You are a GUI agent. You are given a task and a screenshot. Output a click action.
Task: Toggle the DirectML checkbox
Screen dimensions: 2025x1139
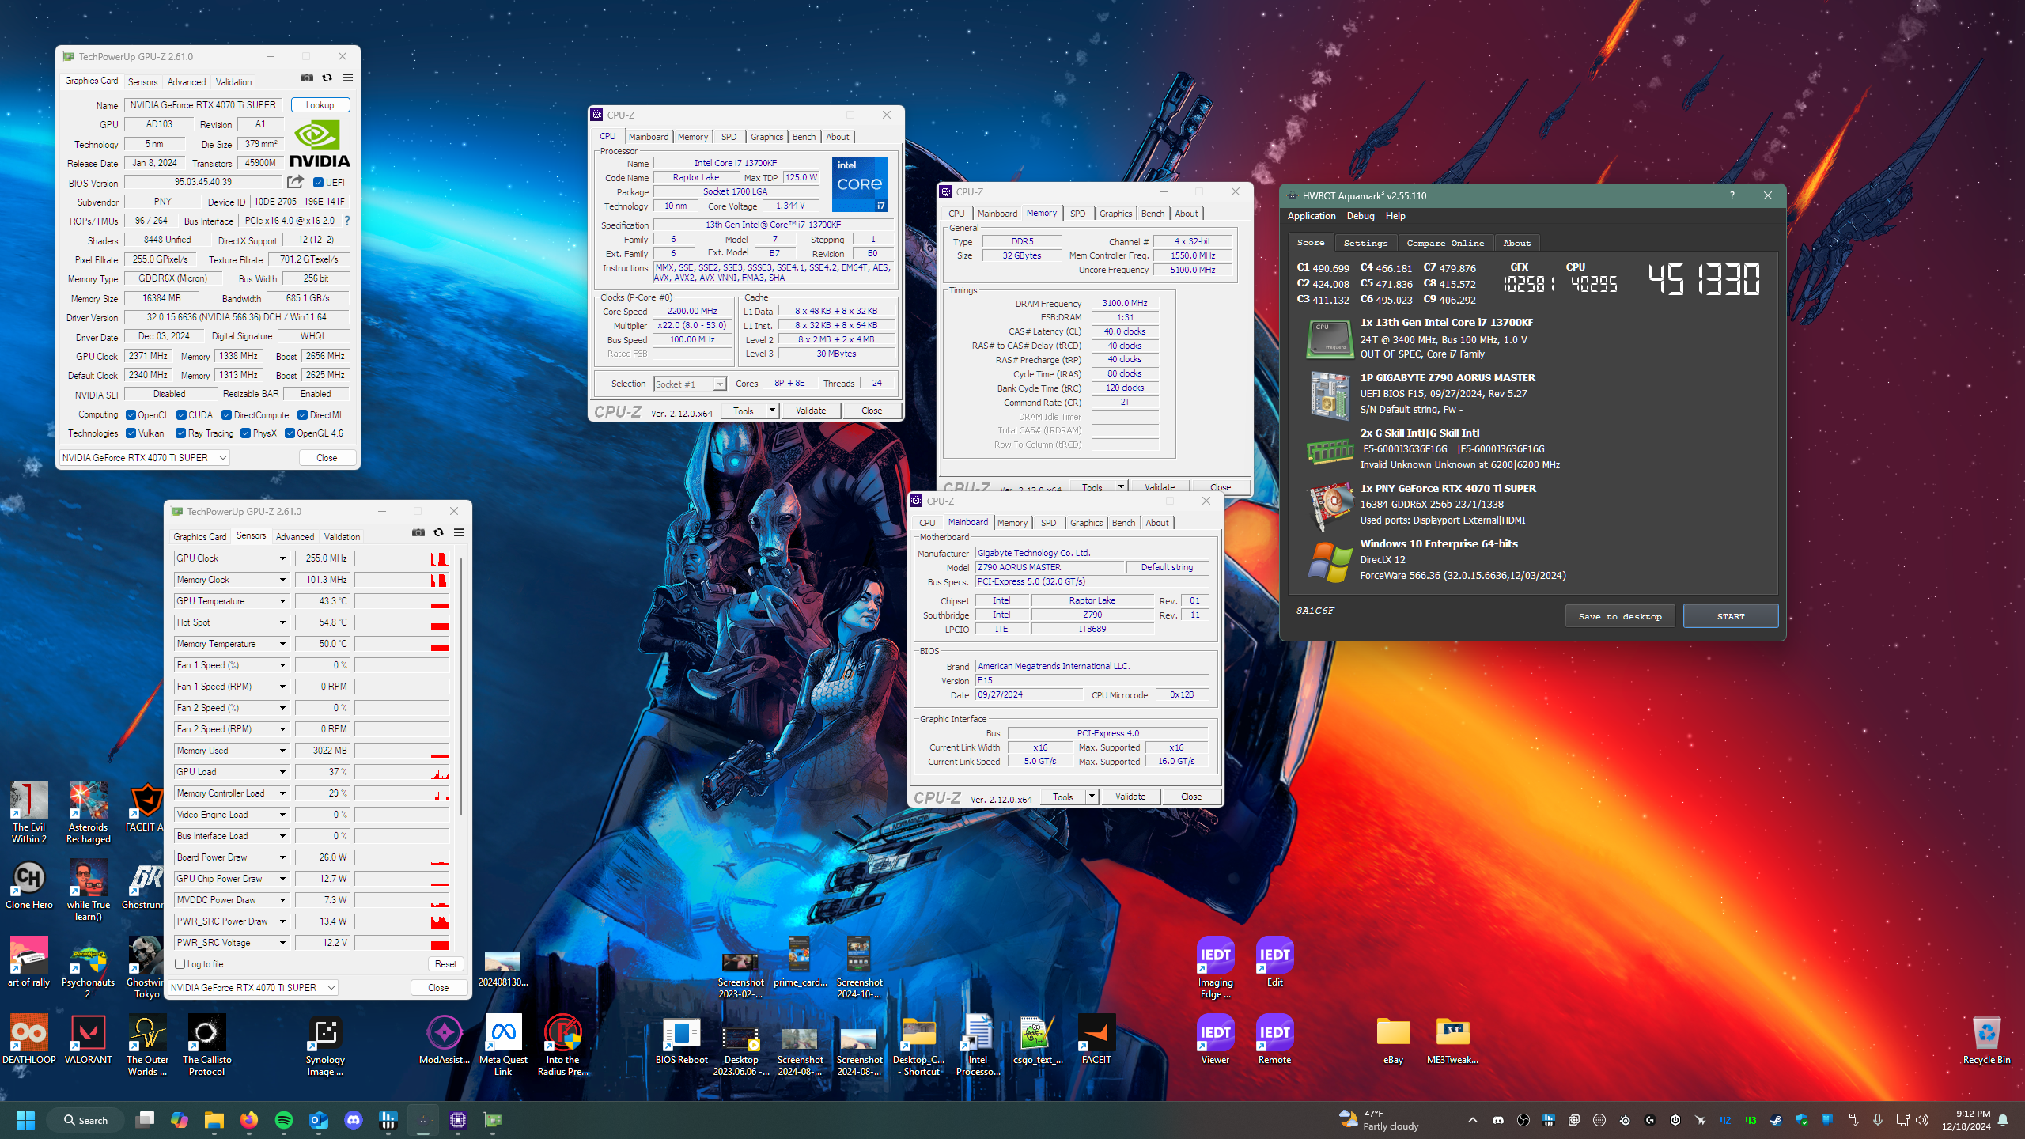point(302,414)
